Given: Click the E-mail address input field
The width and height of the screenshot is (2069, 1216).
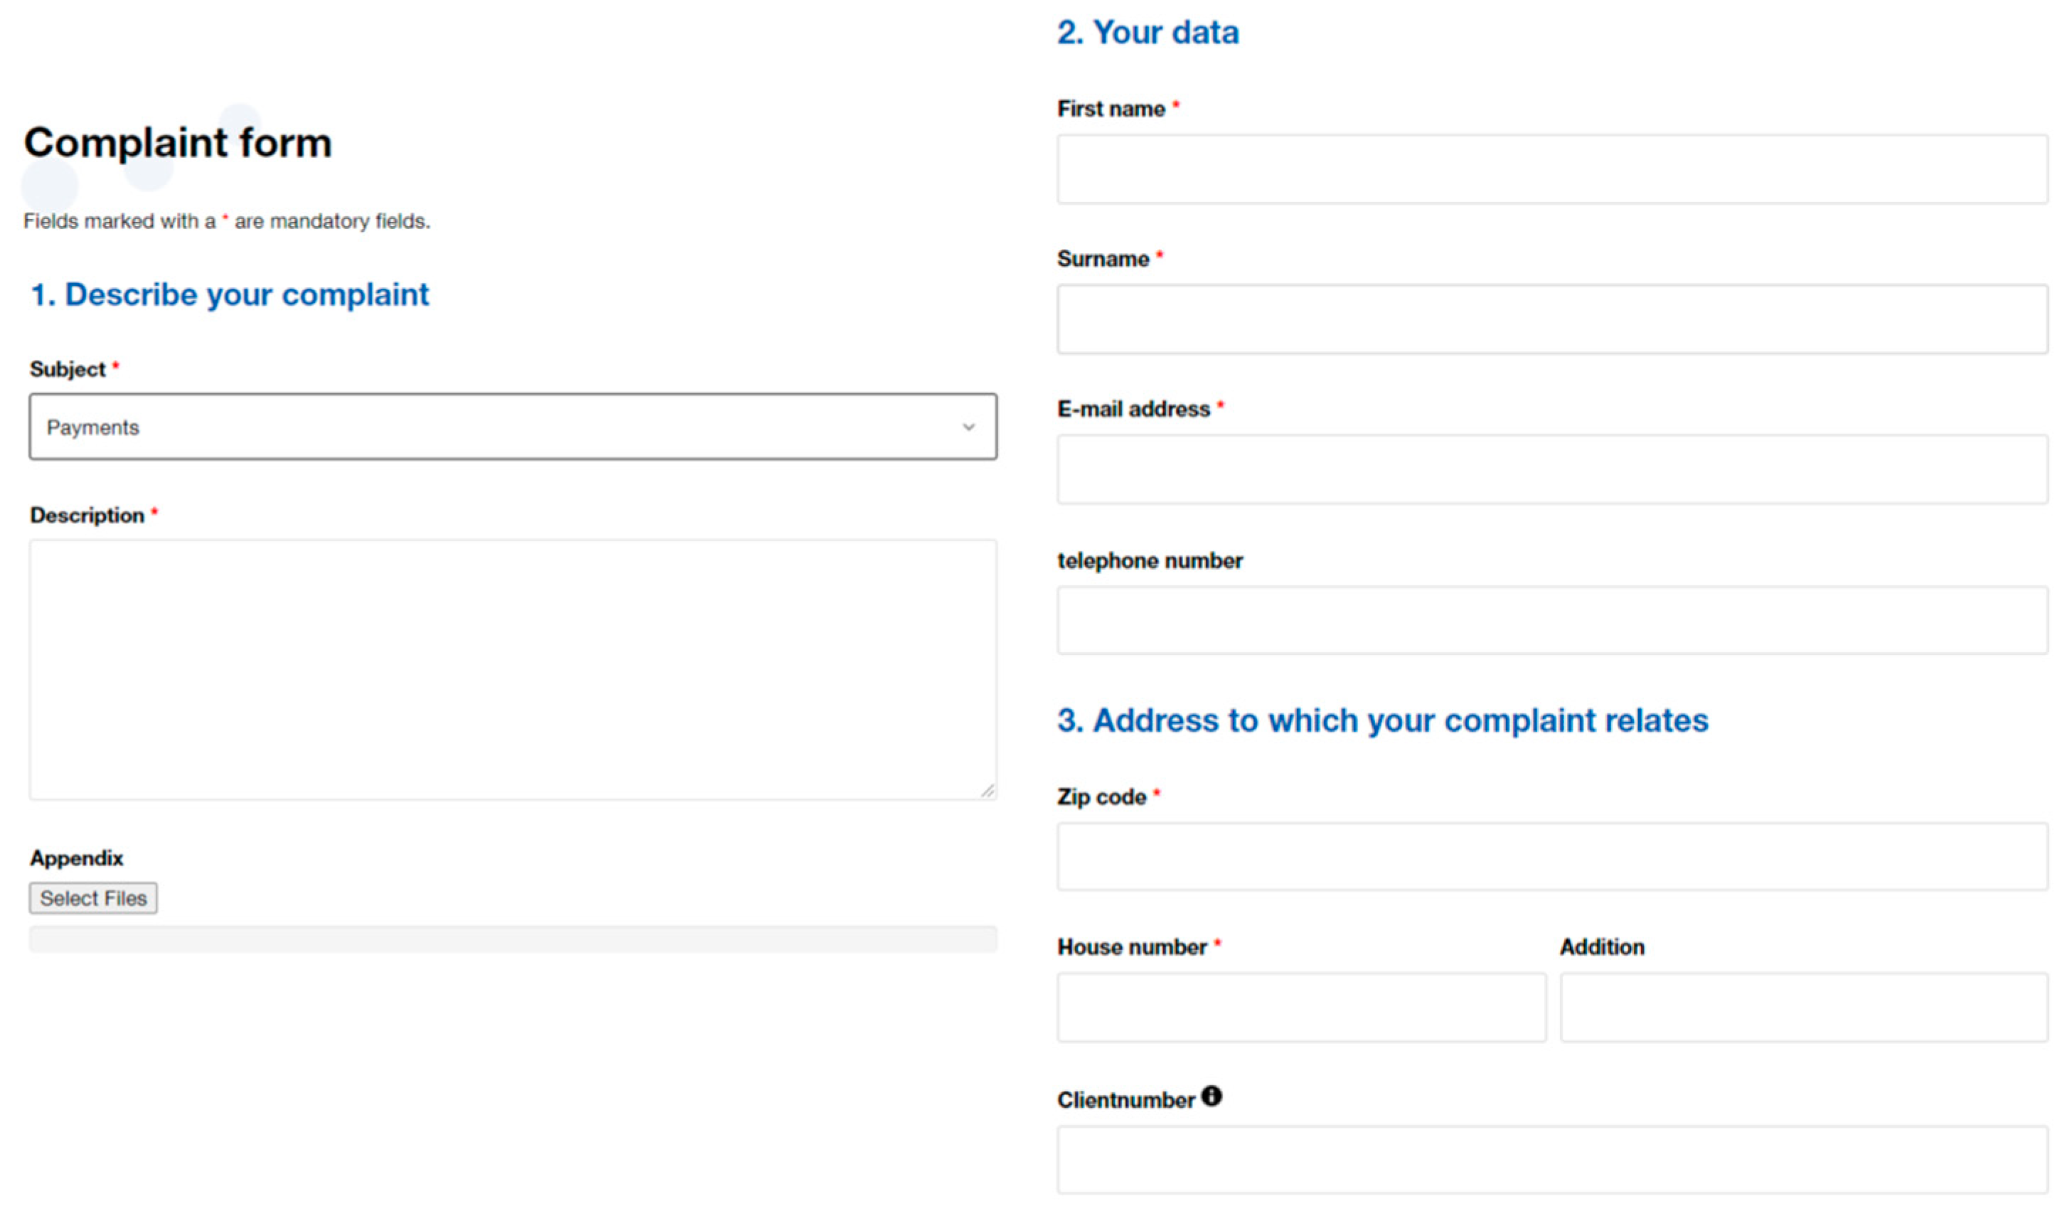Looking at the screenshot, I should [x=1551, y=469].
